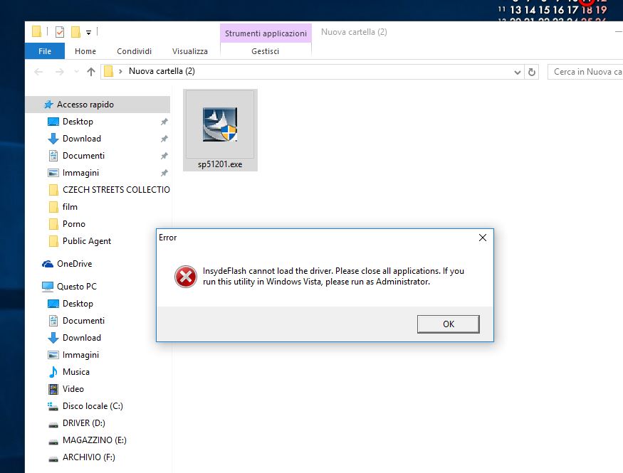Screen dimensions: 623x473
Task: Open Immagini under Questo PC
Action: point(80,355)
